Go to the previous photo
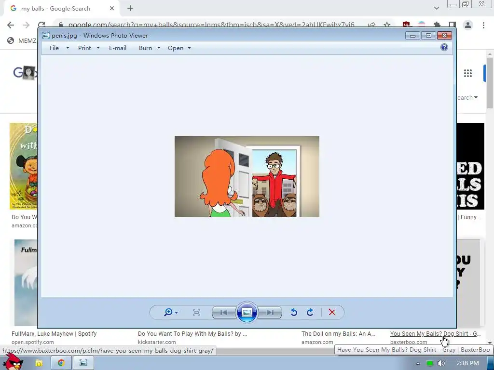Image resolution: width=494 pixels, height=370 pixels. point(224,312)
